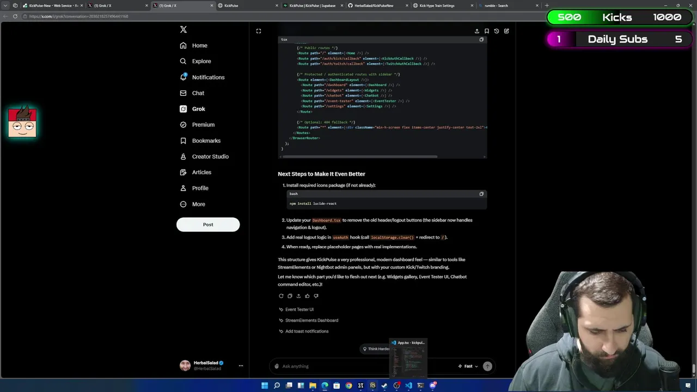The height and width of the screenshot is (392, 697).
Task: Open the Fast model mode dropdown
Action: [x=468, y=366]
